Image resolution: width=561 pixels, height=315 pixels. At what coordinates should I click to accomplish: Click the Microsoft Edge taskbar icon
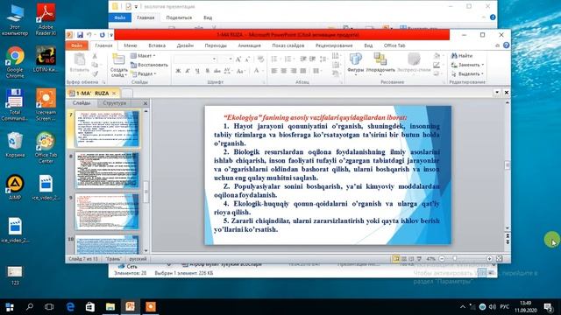[70, 307]
